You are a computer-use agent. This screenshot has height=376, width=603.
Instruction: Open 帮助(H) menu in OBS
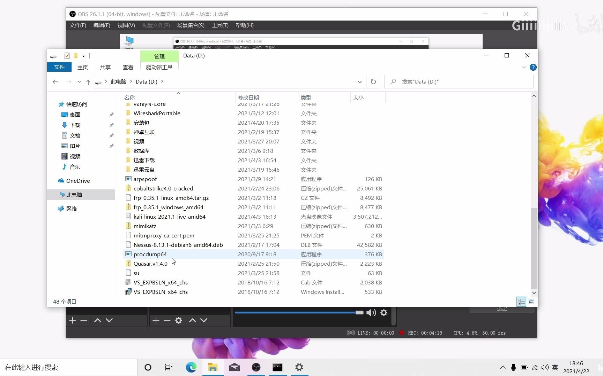tap(245, 25)
